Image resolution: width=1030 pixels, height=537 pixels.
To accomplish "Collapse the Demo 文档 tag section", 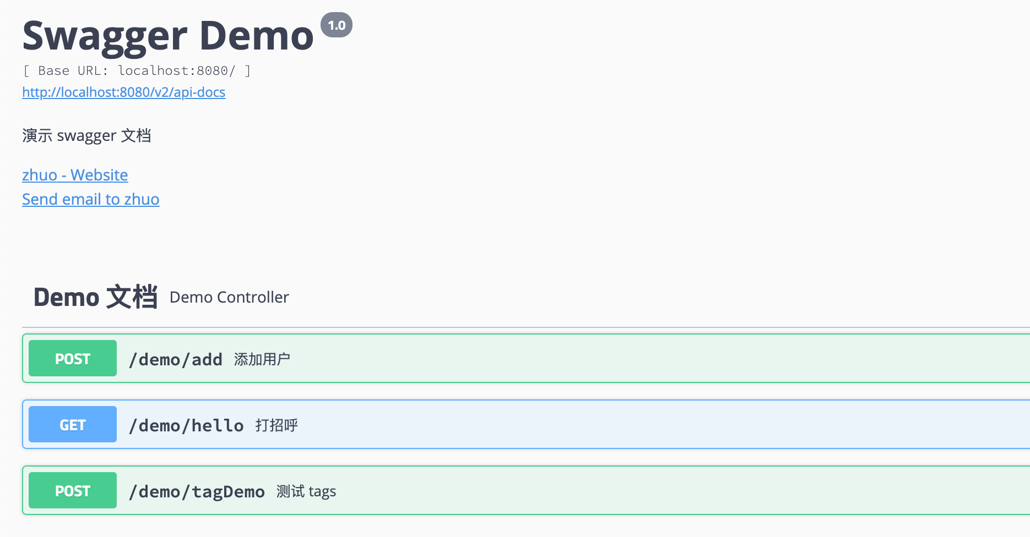I will (x=95, y=297).
